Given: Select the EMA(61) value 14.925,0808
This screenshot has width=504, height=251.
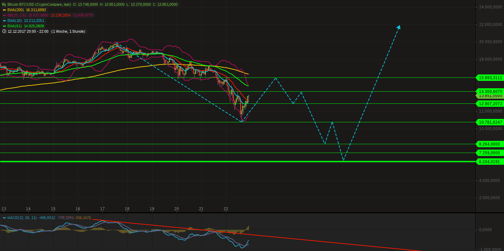Looking at the screenshot, I should (34, 26).
